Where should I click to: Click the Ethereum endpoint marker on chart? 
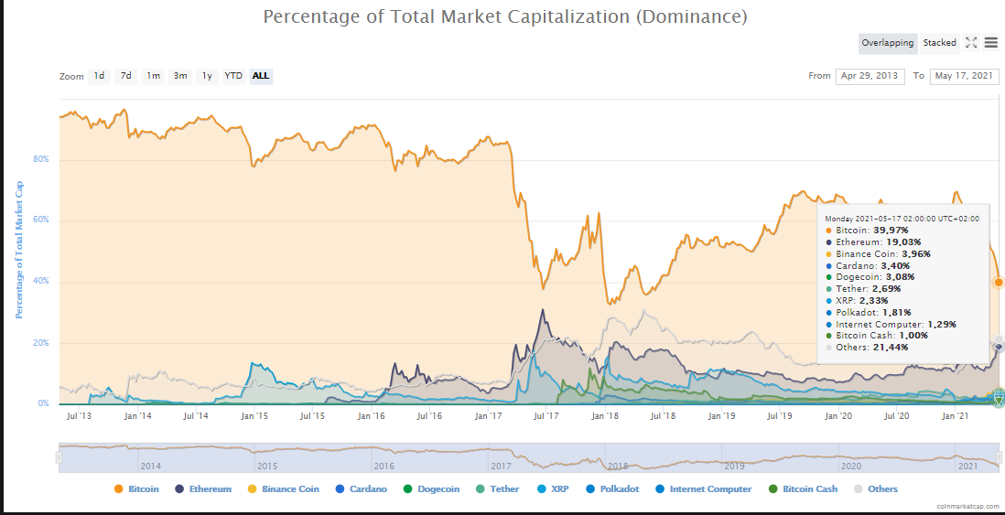tap(999, 346)
